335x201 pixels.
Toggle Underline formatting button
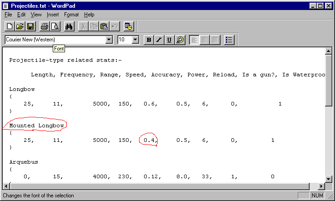click(170, 40)
